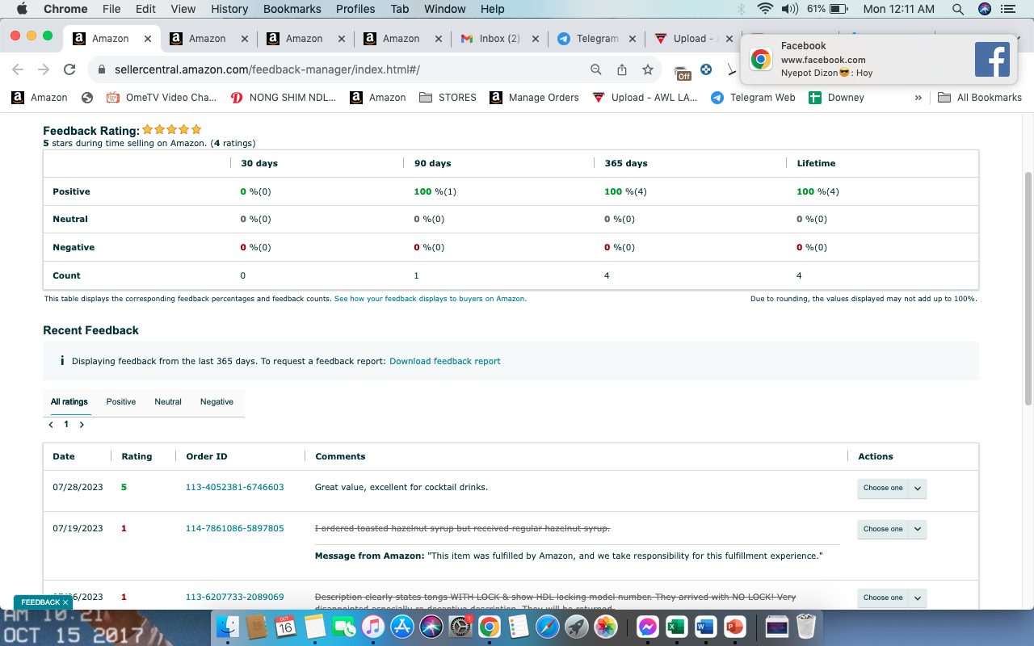Screen dimensions: 1034x646
Task: Open the Facebook notification from Nyepot Dizon
Action: coord(878,59)
